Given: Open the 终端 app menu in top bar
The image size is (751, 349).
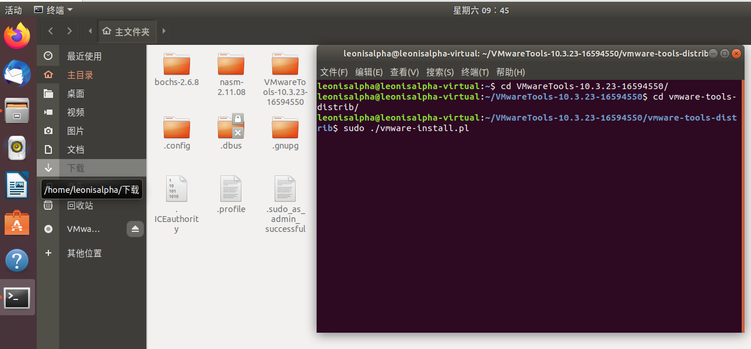Looking at the screenshot, I should coord(54,10).
